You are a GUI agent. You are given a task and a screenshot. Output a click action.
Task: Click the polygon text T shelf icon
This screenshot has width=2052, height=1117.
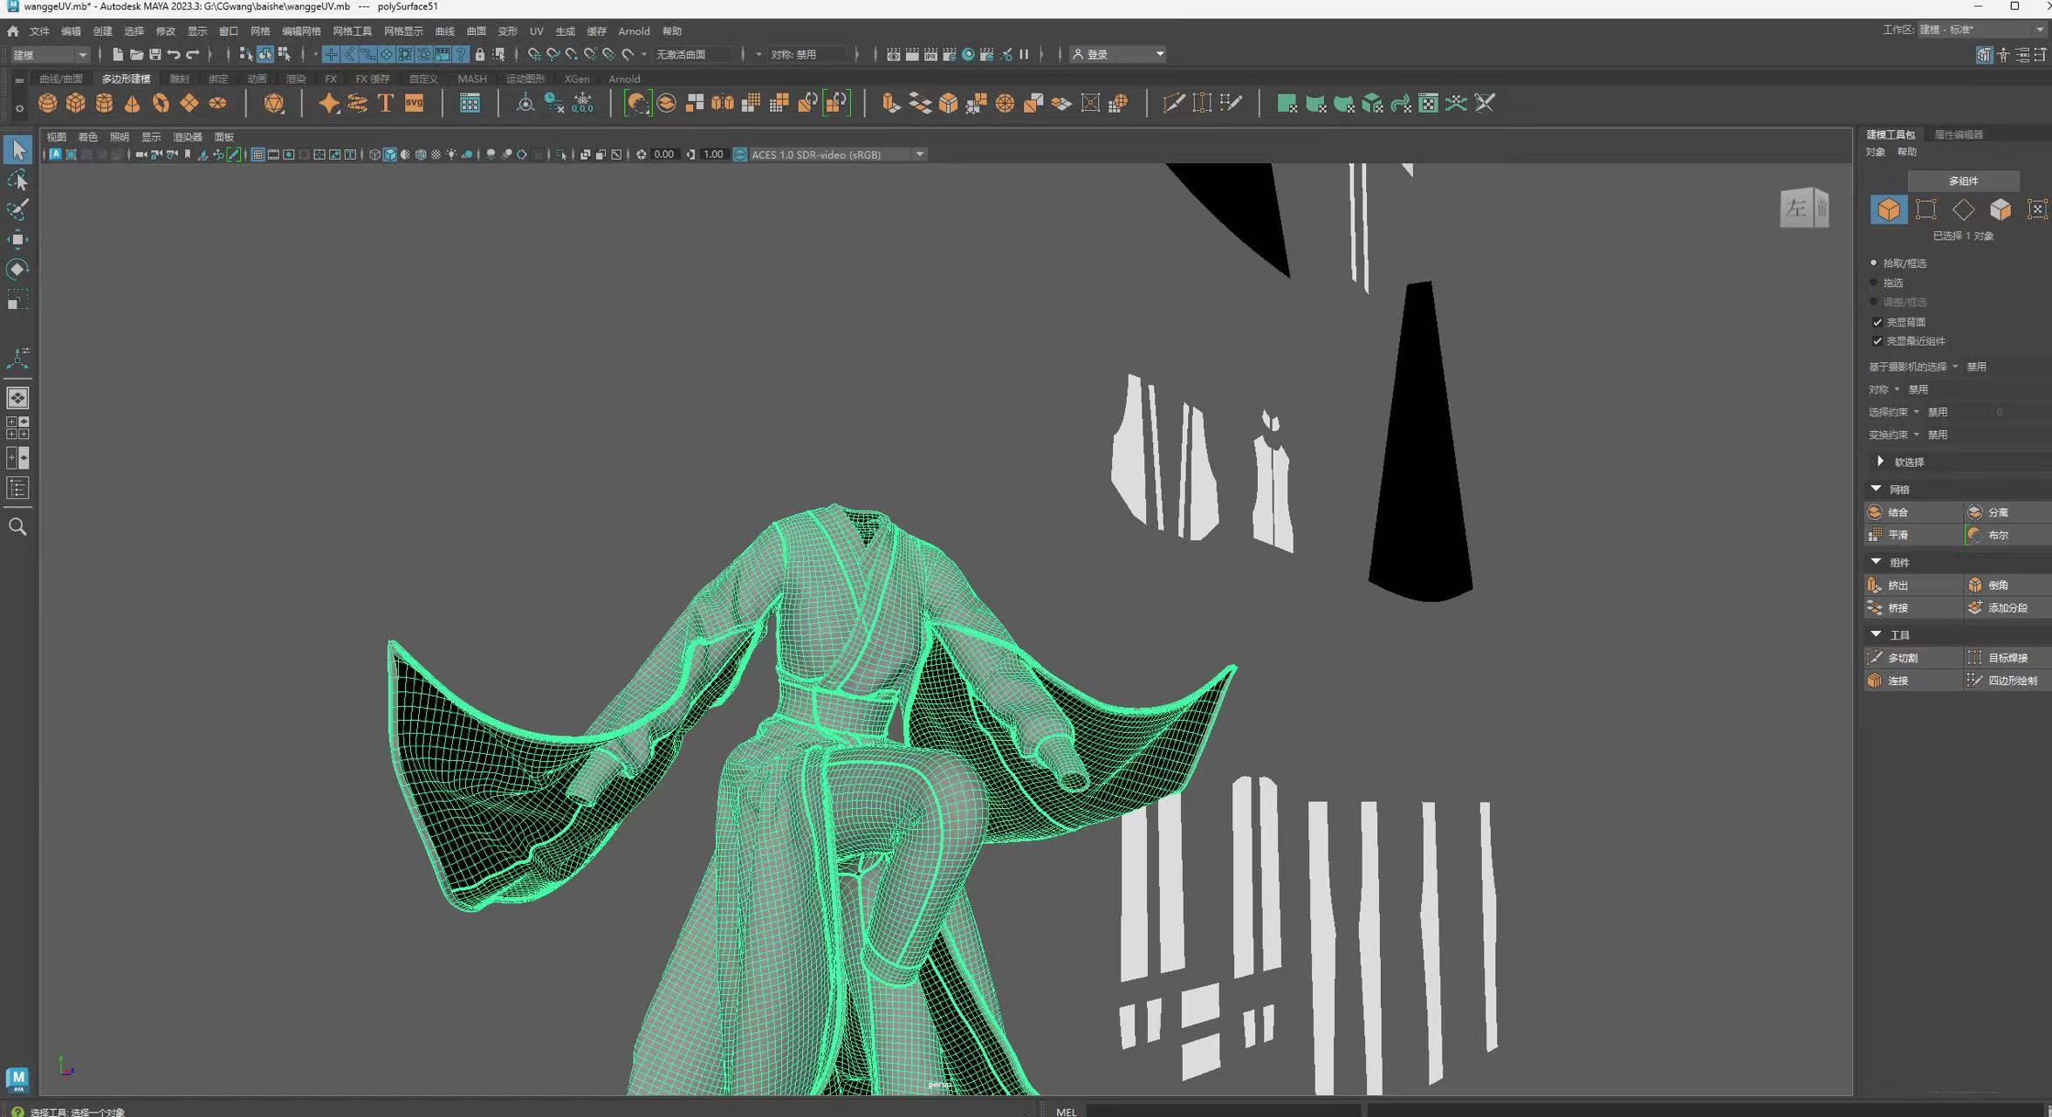pyautogui.click(x=385, y=104)
